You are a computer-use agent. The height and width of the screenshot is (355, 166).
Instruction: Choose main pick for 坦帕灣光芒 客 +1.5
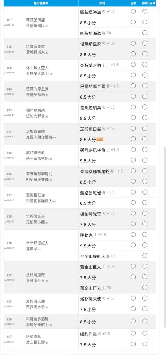(x=133, y=213)
